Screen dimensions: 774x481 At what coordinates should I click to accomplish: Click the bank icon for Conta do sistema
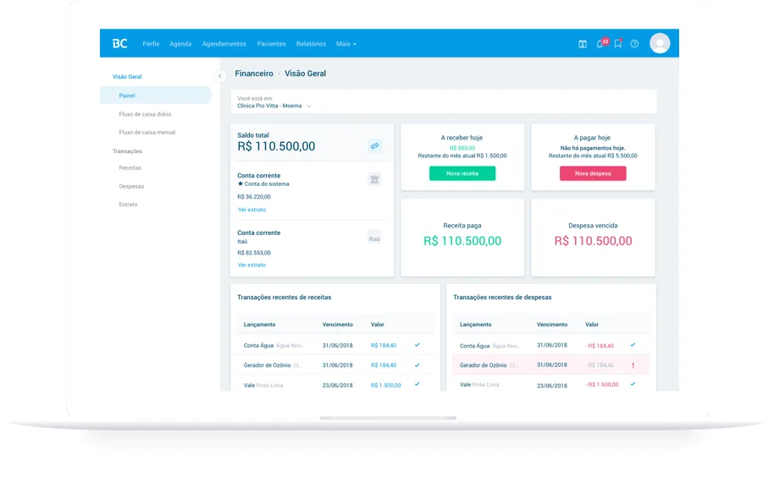point(374,179)
